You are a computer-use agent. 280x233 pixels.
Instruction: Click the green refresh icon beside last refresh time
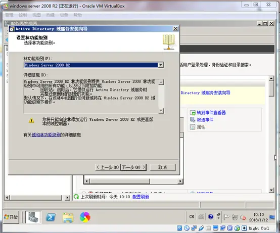(x=76, y=197)
